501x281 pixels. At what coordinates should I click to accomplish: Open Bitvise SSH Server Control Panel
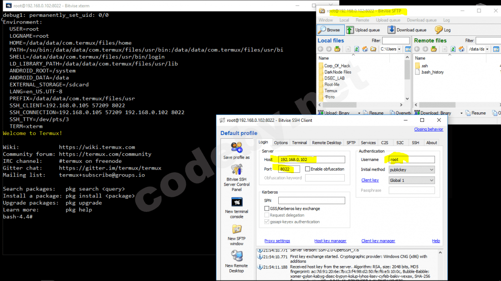point(236,178)
